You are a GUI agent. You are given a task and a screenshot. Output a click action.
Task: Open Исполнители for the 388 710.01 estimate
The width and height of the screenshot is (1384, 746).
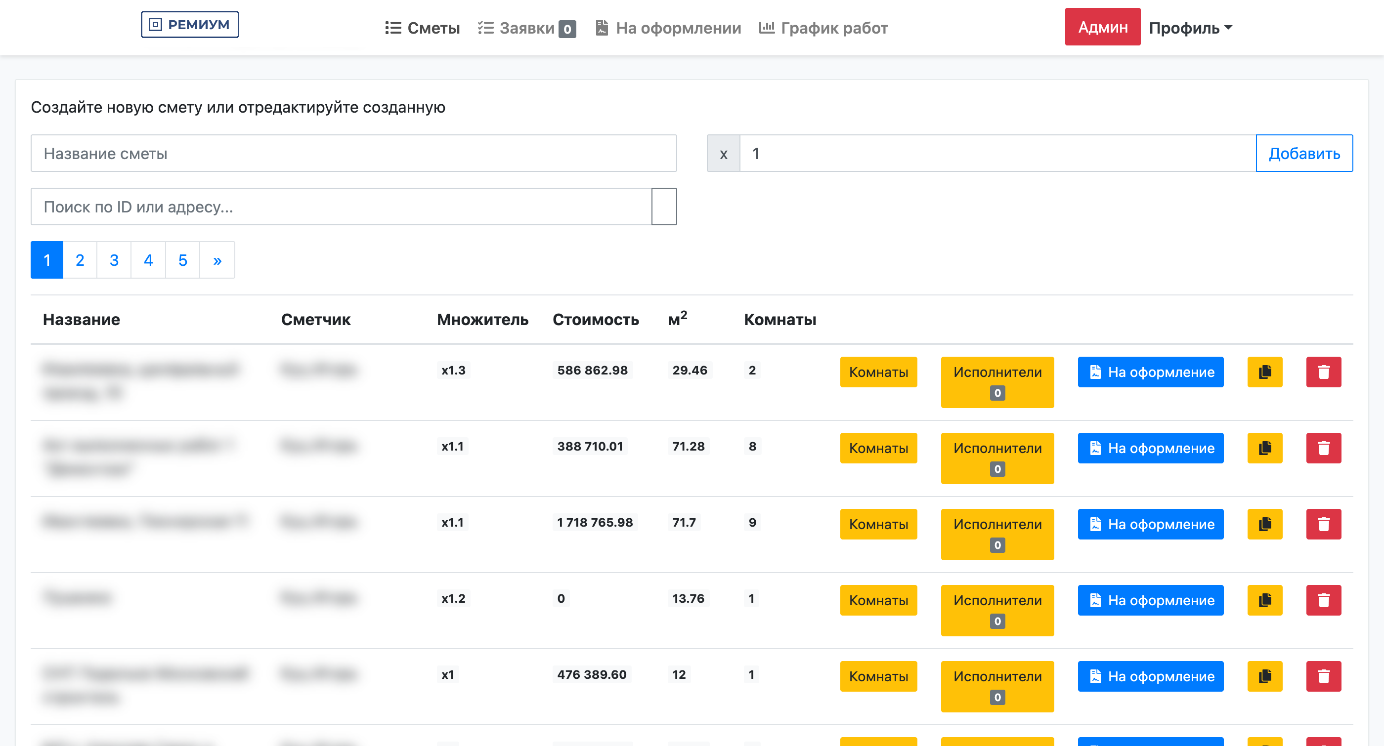coord(997,458)
